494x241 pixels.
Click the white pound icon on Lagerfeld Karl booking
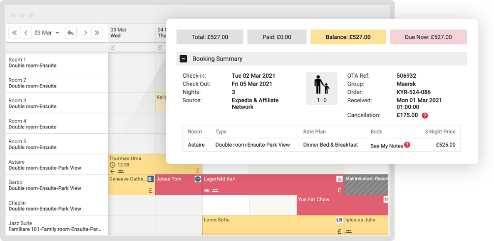(340, 190)
